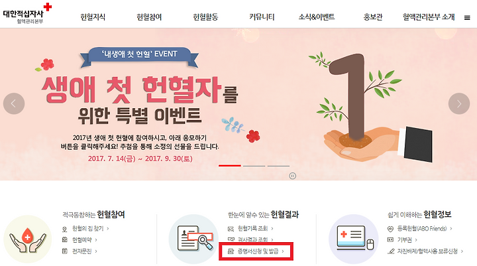Click the hands holding blood drop icon
The height and width of the screenshot is (266, 477).
28,239
